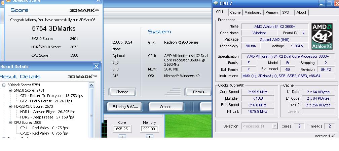Click the resolution value 1280 x 1024
The height and width of the screenshot is (151, 339).
[122, 42]
